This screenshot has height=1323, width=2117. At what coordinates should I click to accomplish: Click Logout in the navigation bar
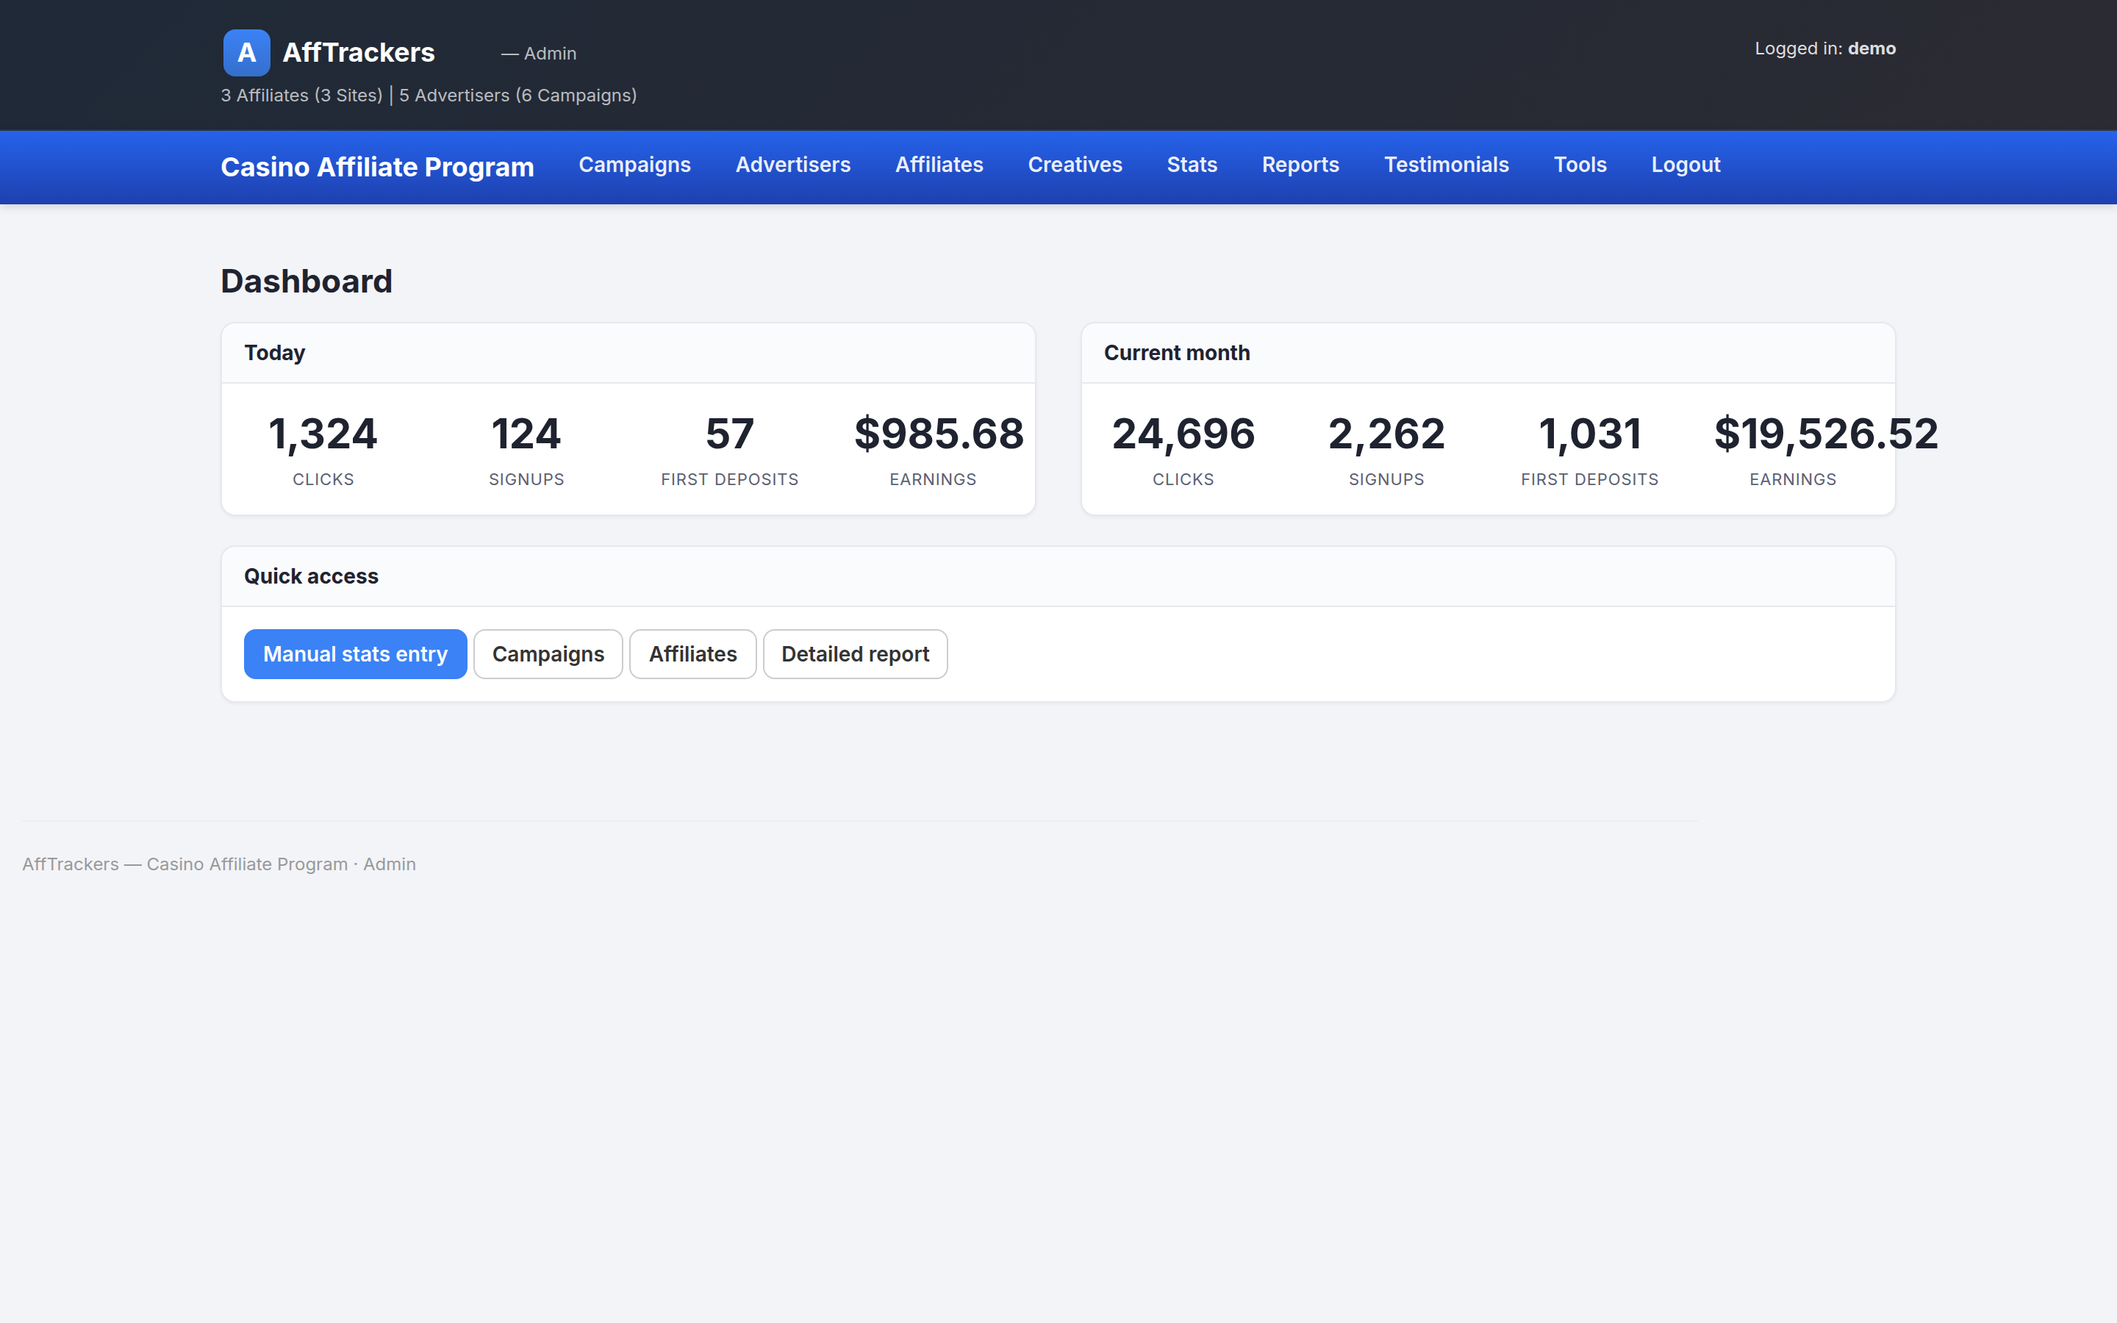1685,165
